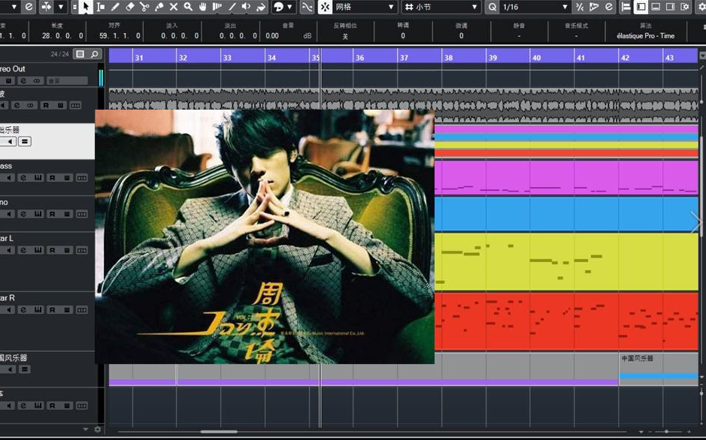Click the 28. 0. 0. 0 length value field
The width and height of the screenshot is (706, 440).
pyautogui.click(x=62, y=35)
